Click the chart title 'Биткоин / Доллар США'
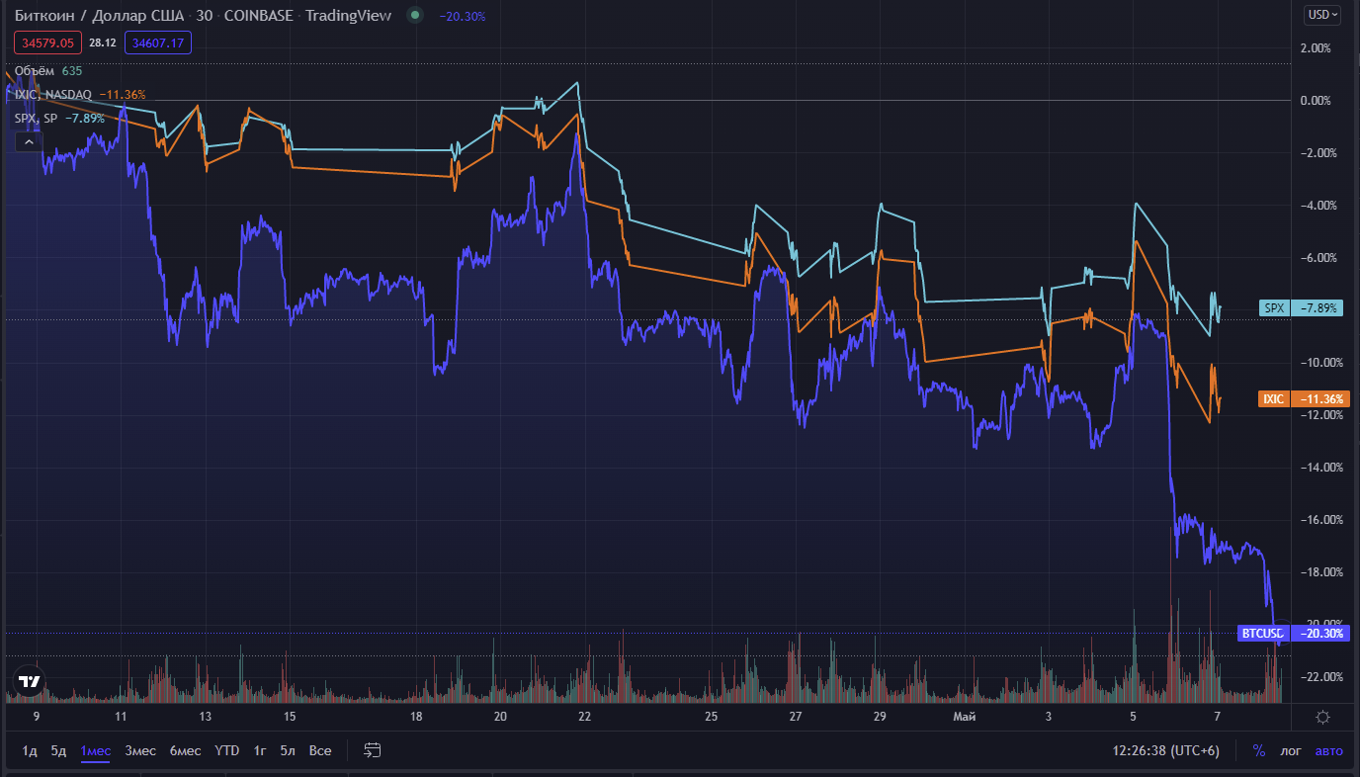This screenshot has height=777, width=1360. point(98,16)
